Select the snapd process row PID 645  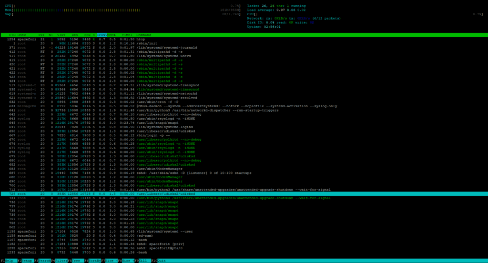[244, 123]
